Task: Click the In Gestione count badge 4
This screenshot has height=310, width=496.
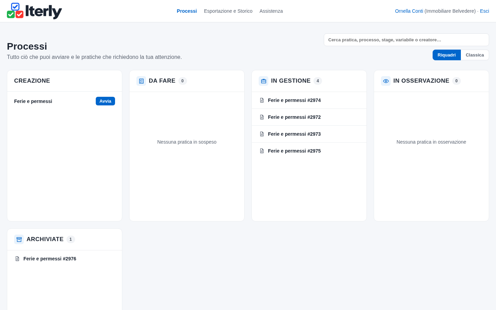Action: (x=318, y=81)
